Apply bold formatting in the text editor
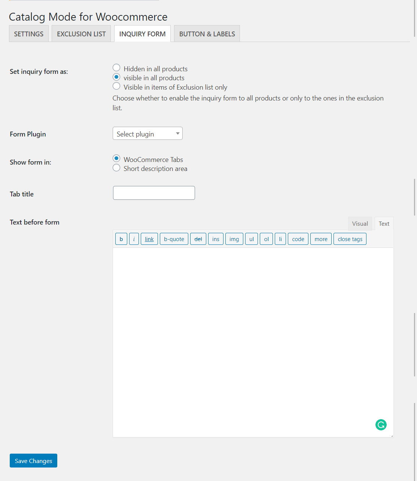417x481 pixels. click(x=121, y=239)
